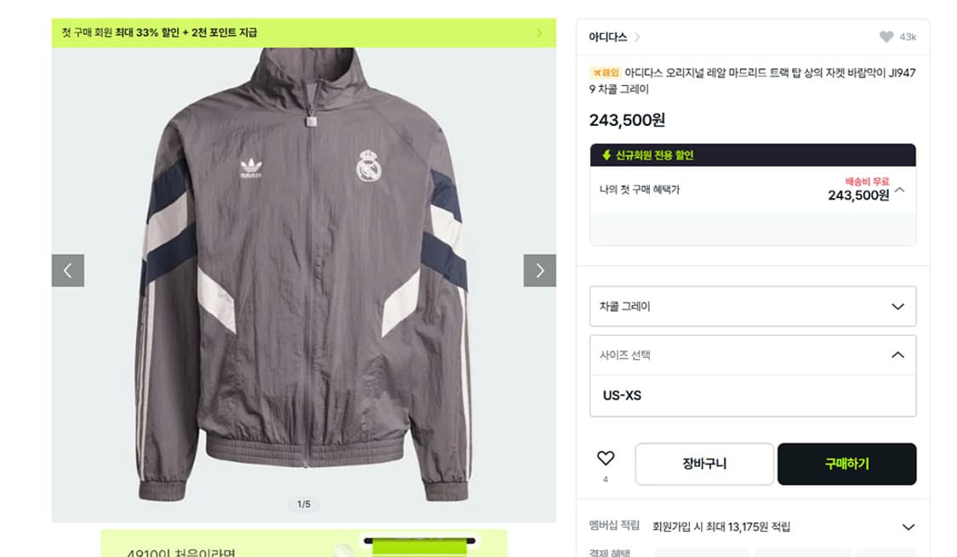
Task: Click the 1/5 image page indicator
Action: (304, 504)
